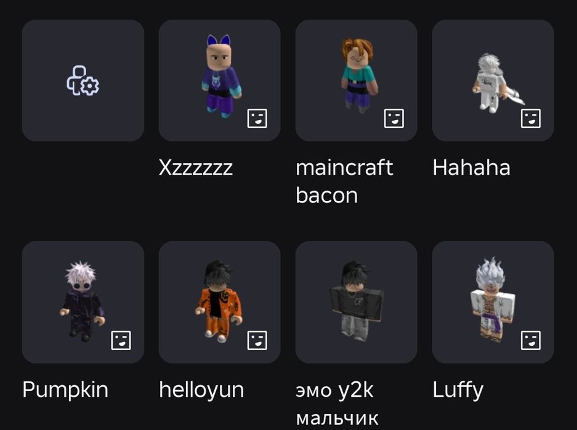This screenshot has width=577, height=430.
Task: Click the face badge on Pumpkin outfit
Action: pos(121,340)
